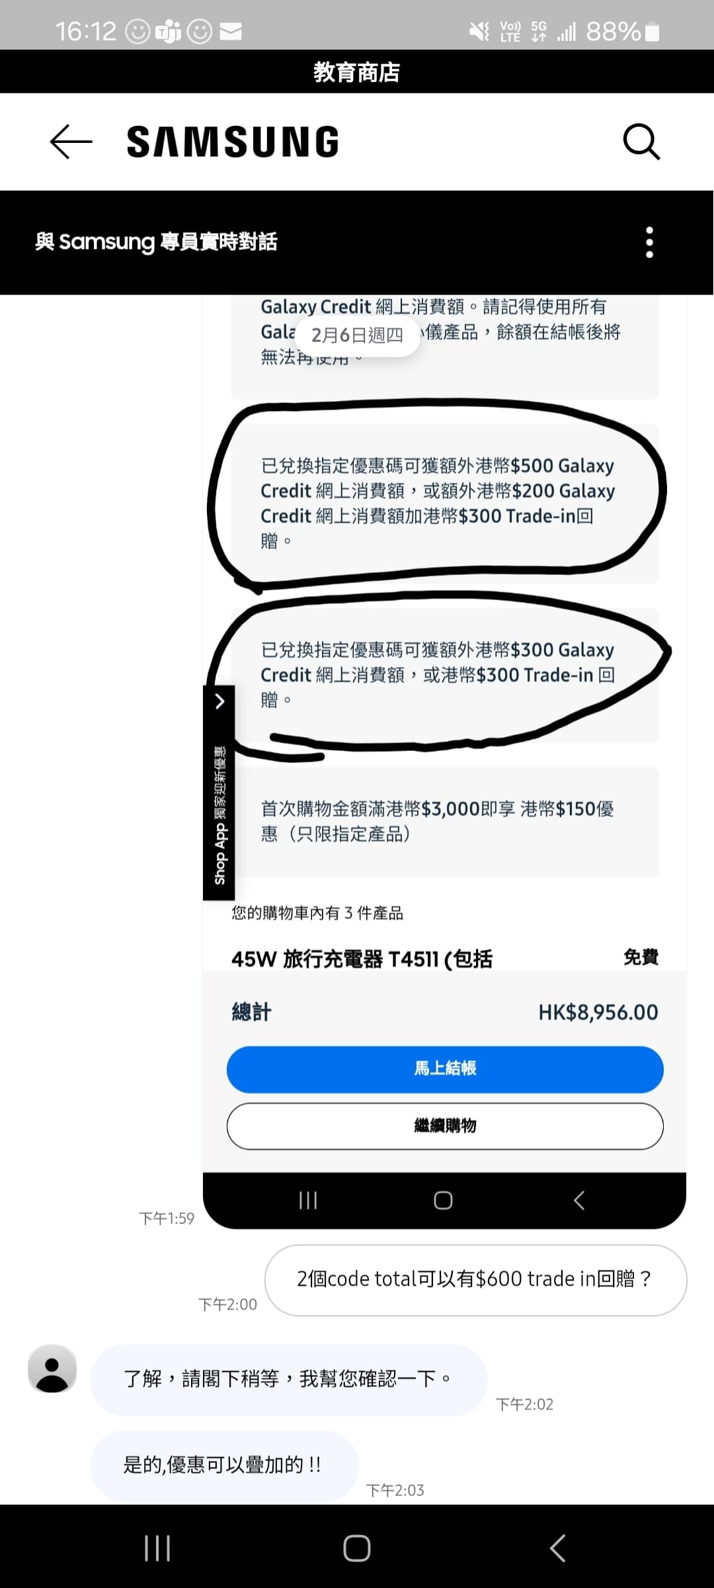Open the agent avatar profile icon
Screen dimensions: 714x1588
pyautogui.click(x=52, y=1368)
